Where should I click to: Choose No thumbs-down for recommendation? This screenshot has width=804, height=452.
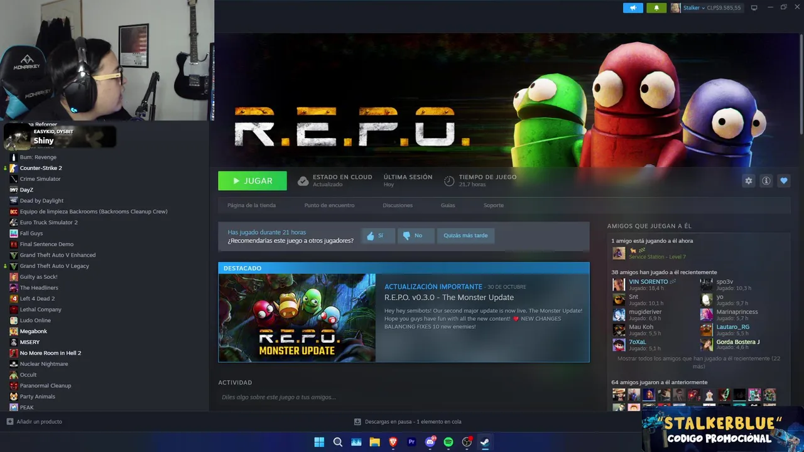pyautogui.click(x=416, y=235)
